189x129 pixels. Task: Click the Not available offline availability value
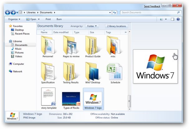(x=118, y=114)
